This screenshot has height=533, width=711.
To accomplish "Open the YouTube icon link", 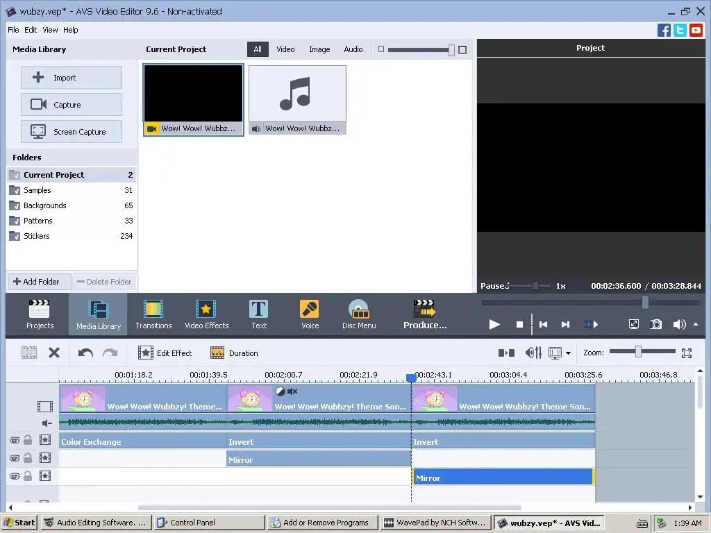I will click(696, 31).
